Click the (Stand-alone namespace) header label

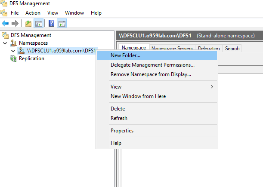coord(226,36)
